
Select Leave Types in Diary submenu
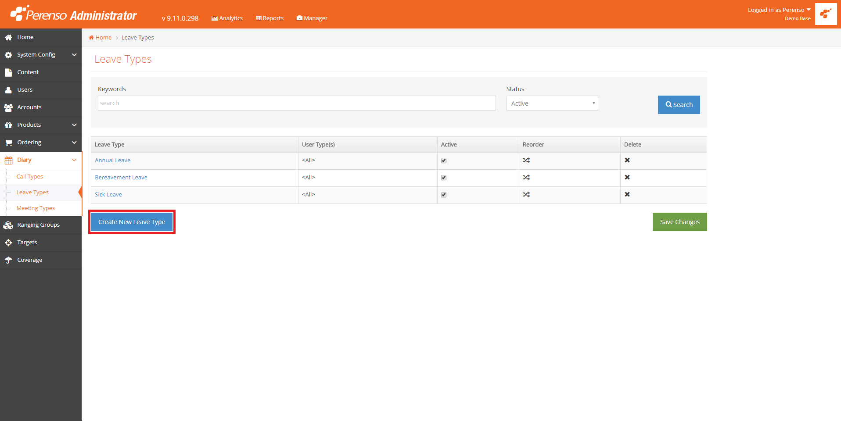(x=32, y=193)
